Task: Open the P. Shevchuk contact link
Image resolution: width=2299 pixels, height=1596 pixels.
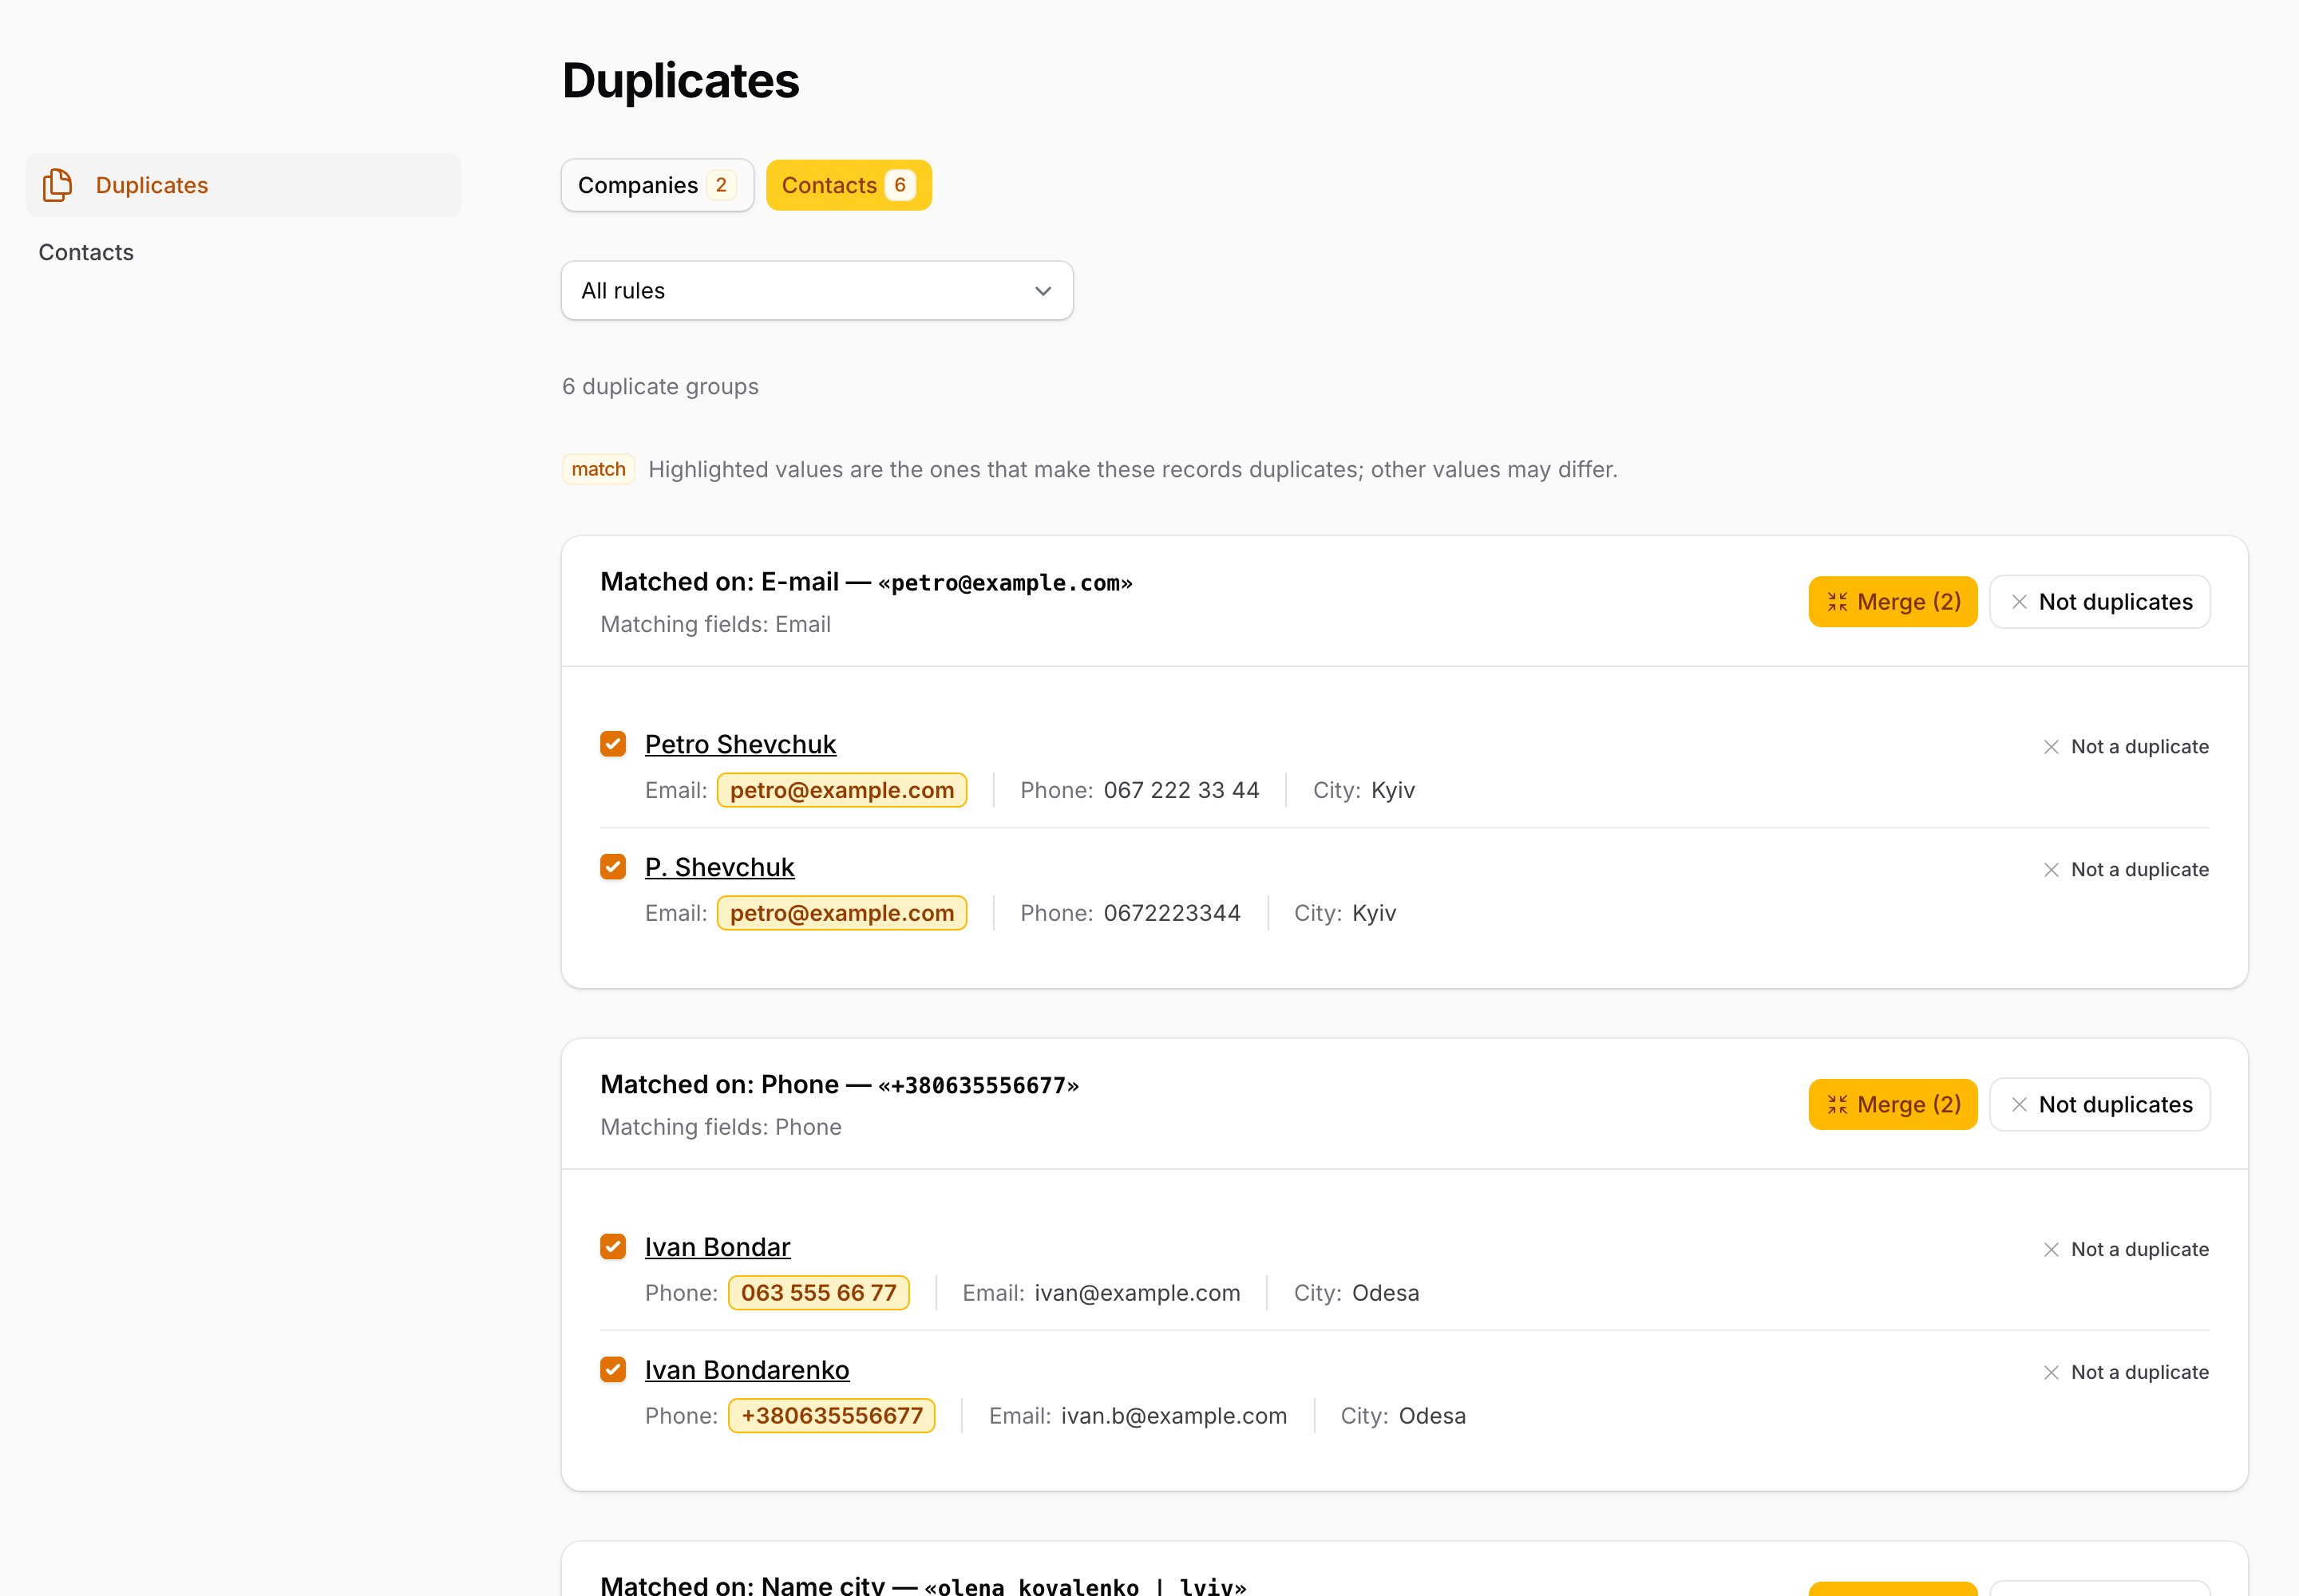Action: pyautogui.click(x=719, y=867)
